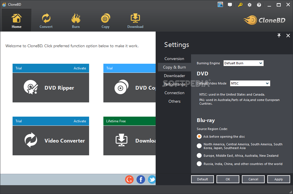Click the CloneBD title bar app icon

coord(4,5)
